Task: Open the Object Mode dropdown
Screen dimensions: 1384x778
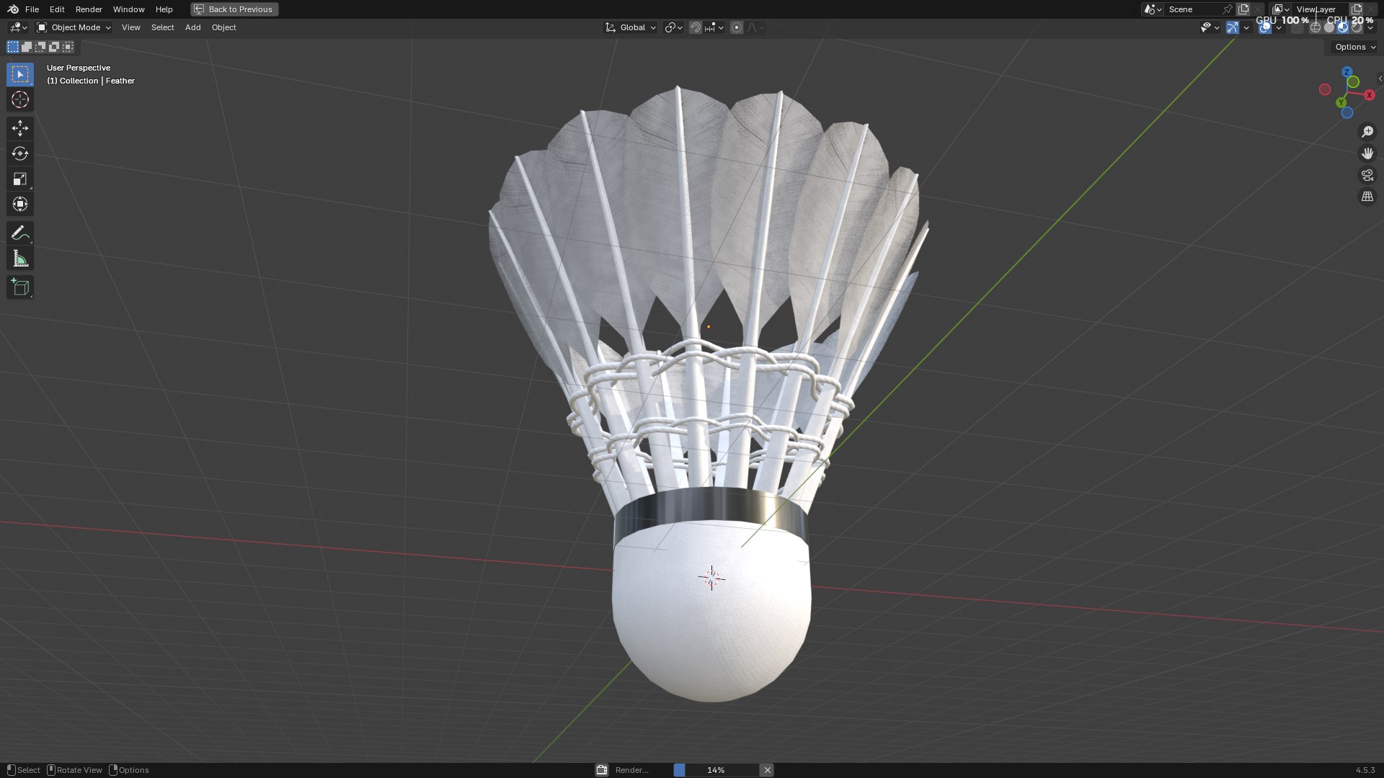Action: 74,27
